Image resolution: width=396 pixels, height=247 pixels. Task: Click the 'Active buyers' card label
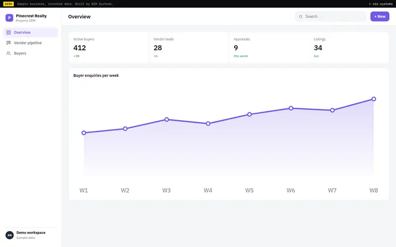pyautogui.click(x=84, y=39)
